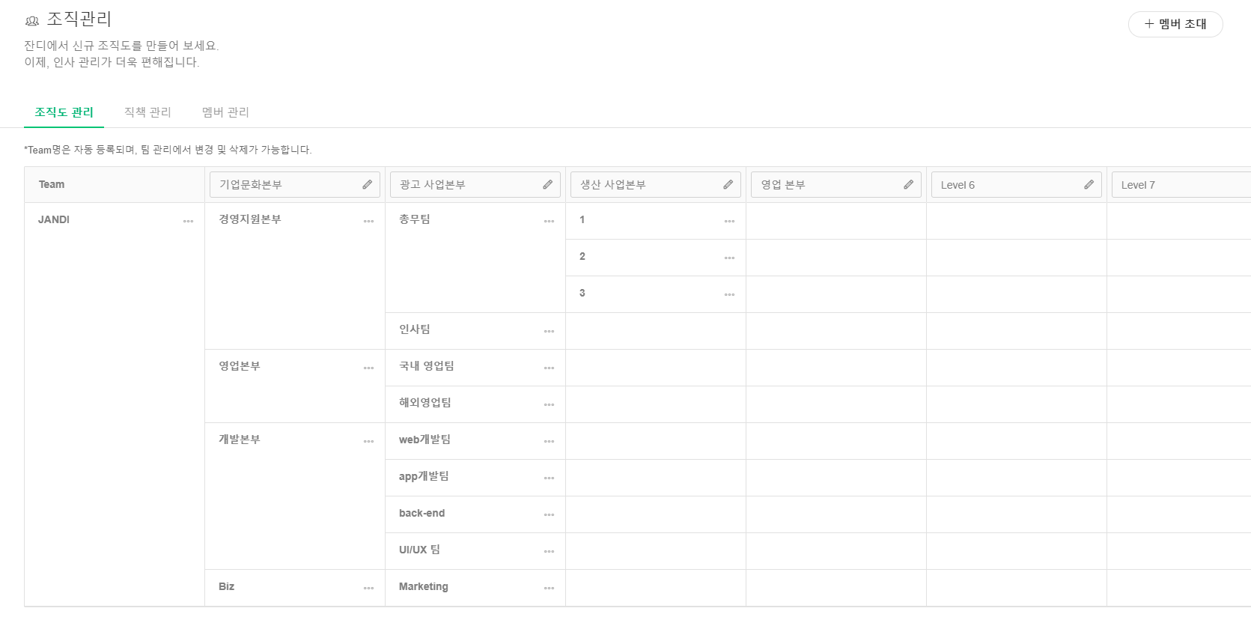This screenshot has height=623, width=1251.
Task: Click the Level 6 pencil edit icon
Action: (x=1089, y=185)
